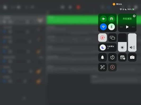Start playback with the play button
This screenshot has width=141, height=105.
(127, 27)
